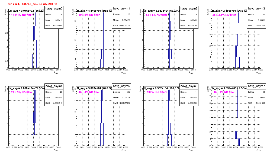Click RMS value 0.0001385 in havg_asym6 stats
Viewport: 270px width, 155px height.
193,103
